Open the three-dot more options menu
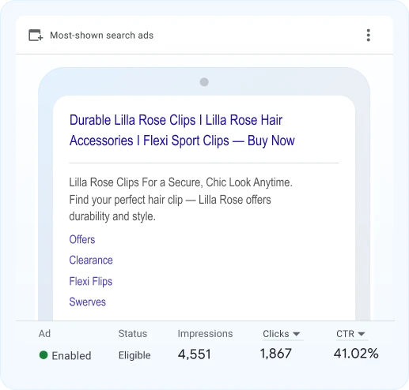Viewport: 409px width, 390px height. click(369, 36)
